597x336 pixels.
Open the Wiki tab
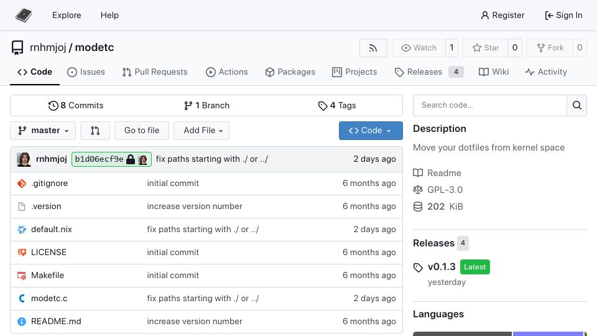[x=493, y=72]
